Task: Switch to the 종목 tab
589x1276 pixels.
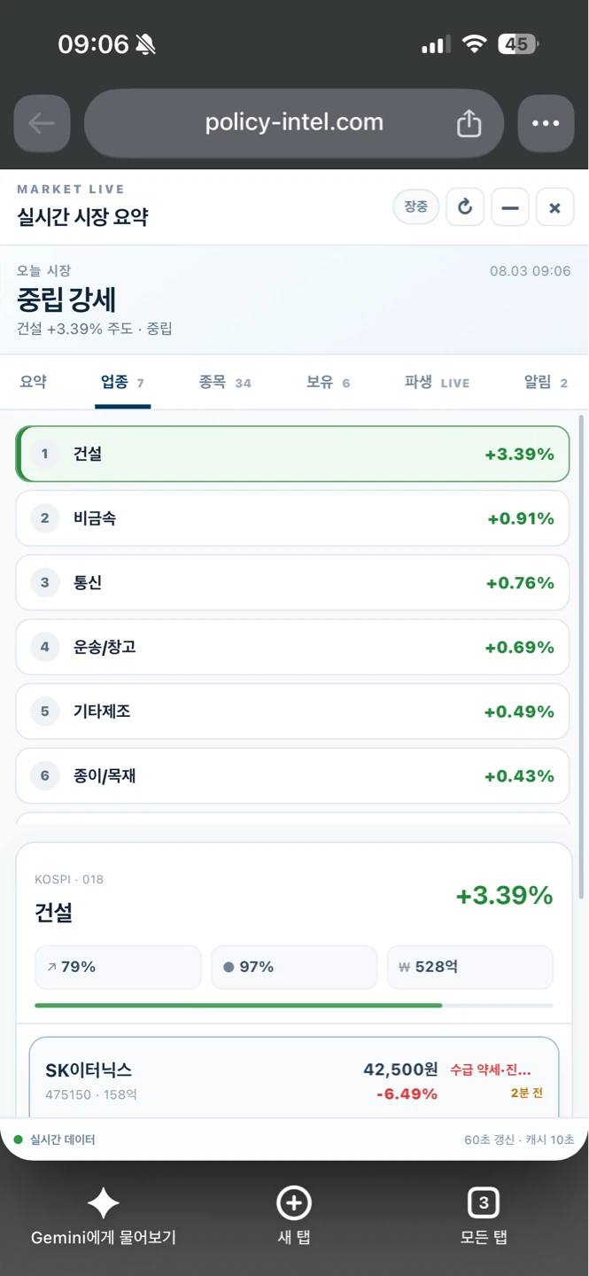Action: 225,382
